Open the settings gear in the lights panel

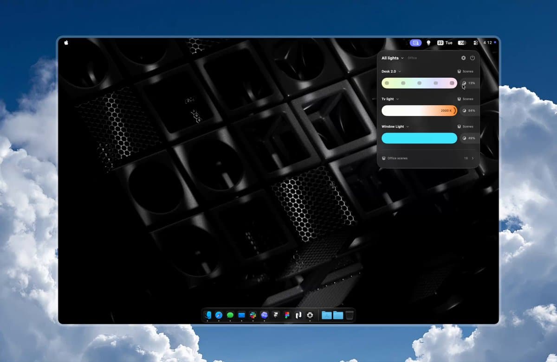[463, 58]
